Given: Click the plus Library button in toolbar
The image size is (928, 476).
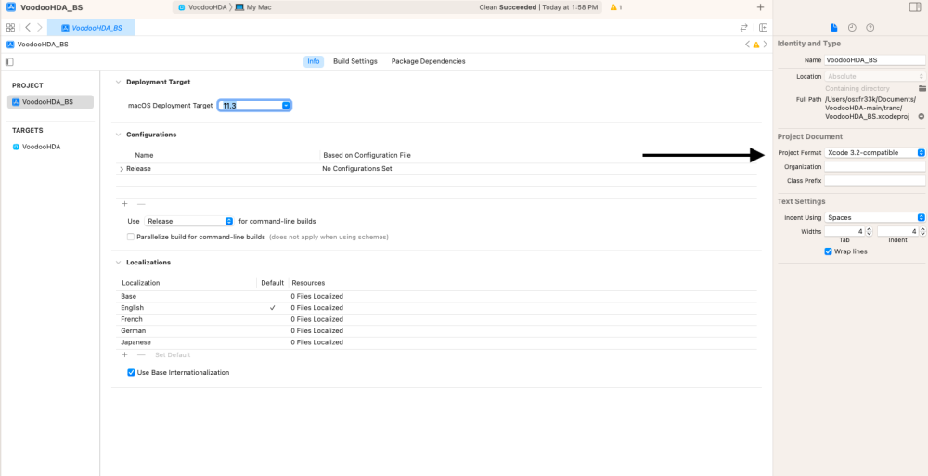Looking at the screenshot, I should click(761, 7).
